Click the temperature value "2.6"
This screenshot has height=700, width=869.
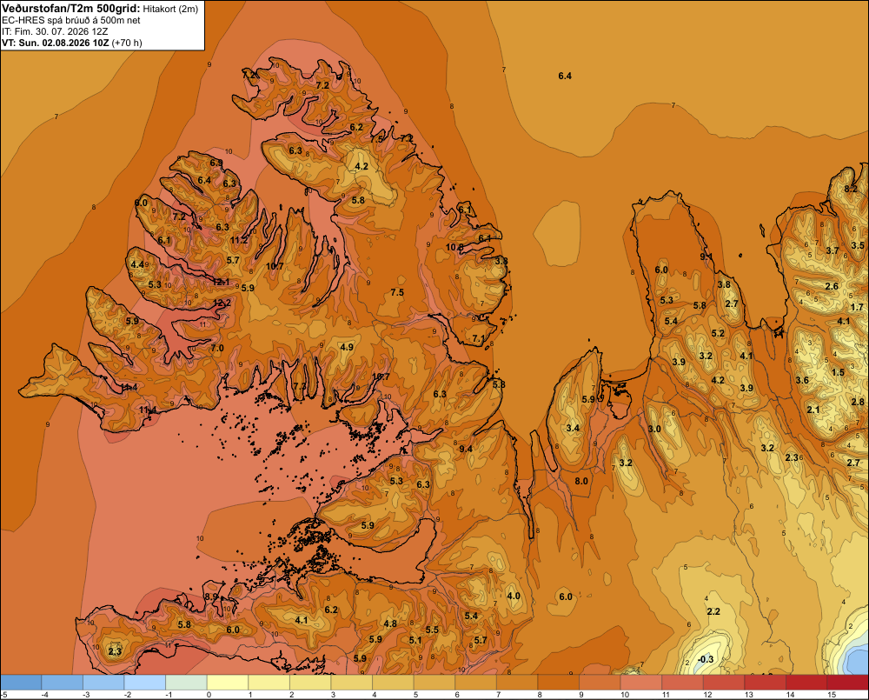[832, 286]
